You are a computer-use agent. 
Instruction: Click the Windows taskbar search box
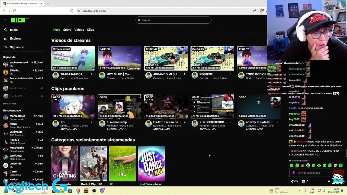[x=30, y=191]
